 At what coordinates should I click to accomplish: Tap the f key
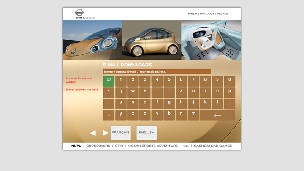(157, 104)
